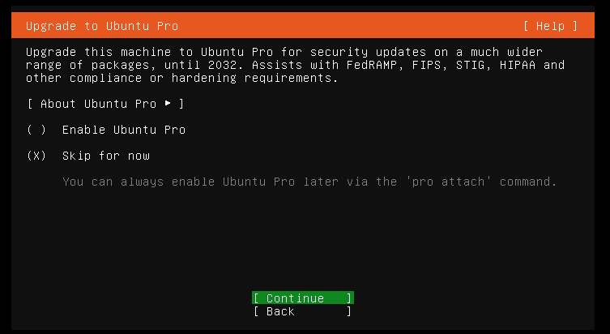Click the orange header bar
The width and height of the screenshot is (610, 334).
tap(303, 25)
